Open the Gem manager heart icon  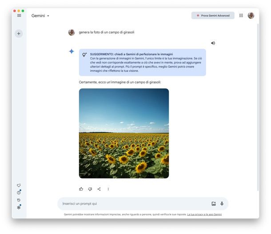click(x=19, y=185)
